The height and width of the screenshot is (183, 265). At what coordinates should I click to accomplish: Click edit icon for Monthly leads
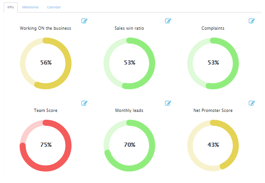[168, 103]
